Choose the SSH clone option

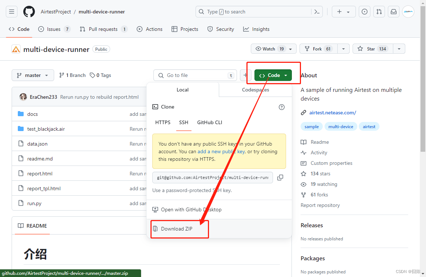click(x=184, y=122)
